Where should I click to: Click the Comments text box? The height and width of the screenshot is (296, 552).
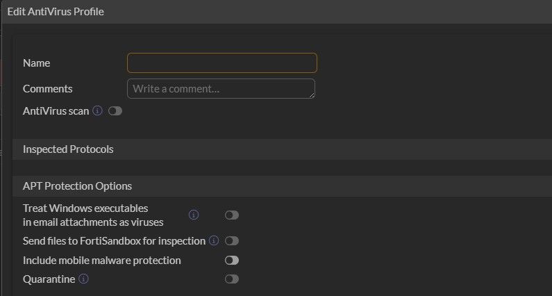pyautogui.click(x=220, y=89)
